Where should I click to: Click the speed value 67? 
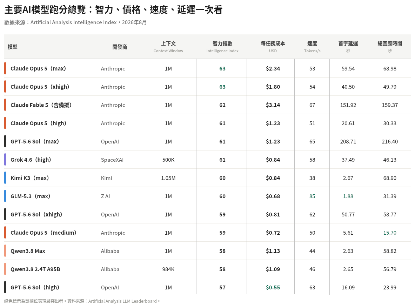coord(312,105)
